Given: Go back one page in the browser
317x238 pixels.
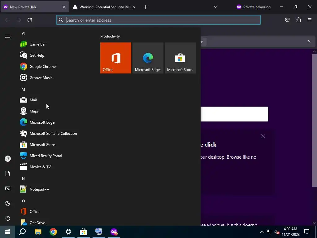Looking at the screenshot, I should (x=7, y=20).
